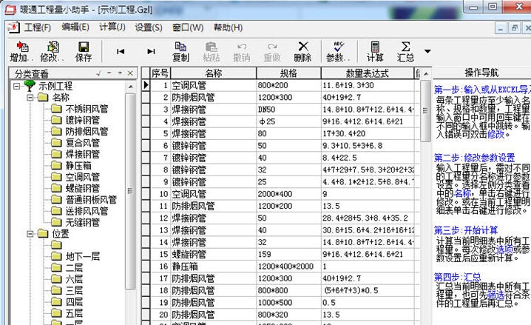This screenshot has width=531, height=325.
Task: Open the toolbar overflow dropdown arrow
Action: tap(427, 52)
